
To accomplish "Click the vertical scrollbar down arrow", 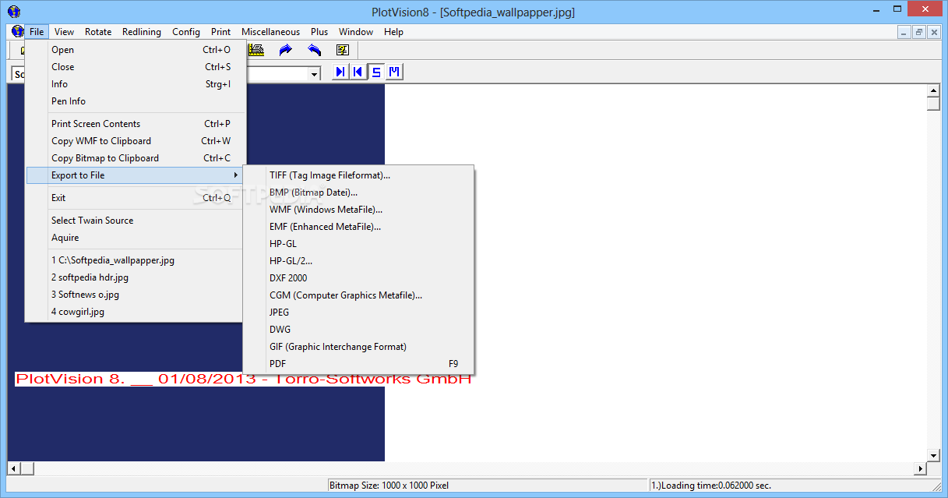I will pos(933,455).
